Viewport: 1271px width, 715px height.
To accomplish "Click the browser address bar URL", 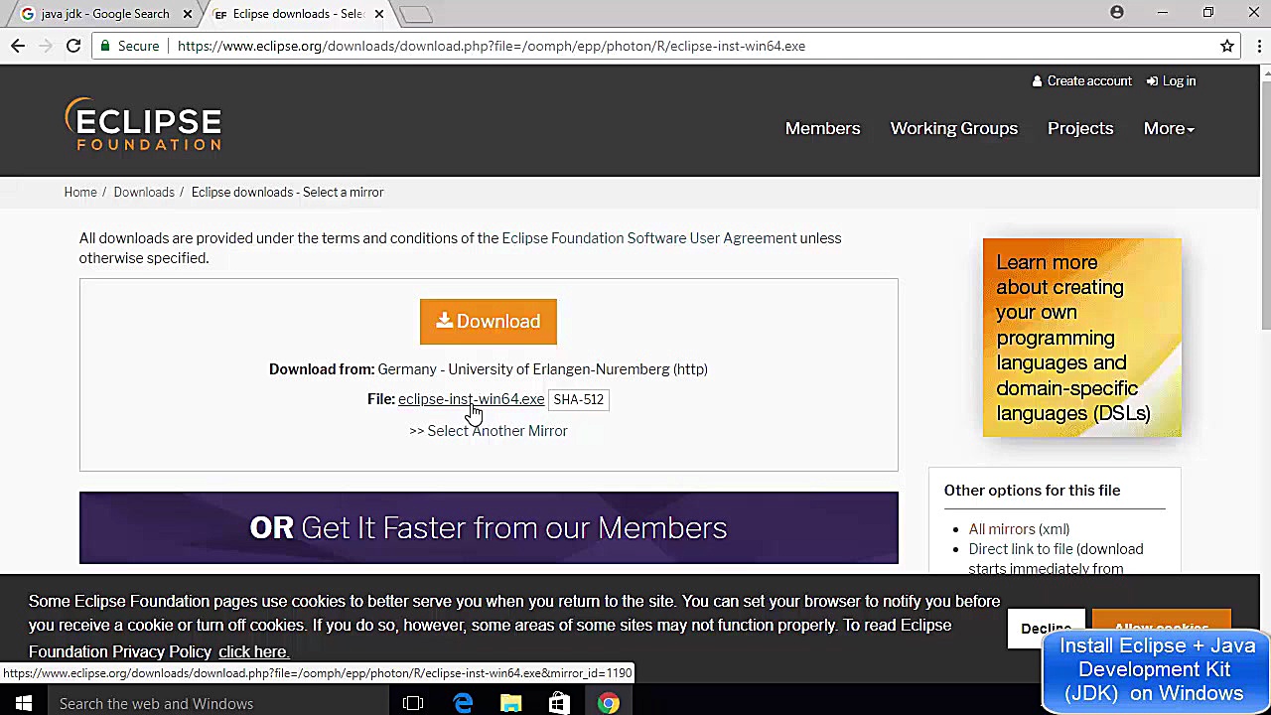I will coord(492,46).
